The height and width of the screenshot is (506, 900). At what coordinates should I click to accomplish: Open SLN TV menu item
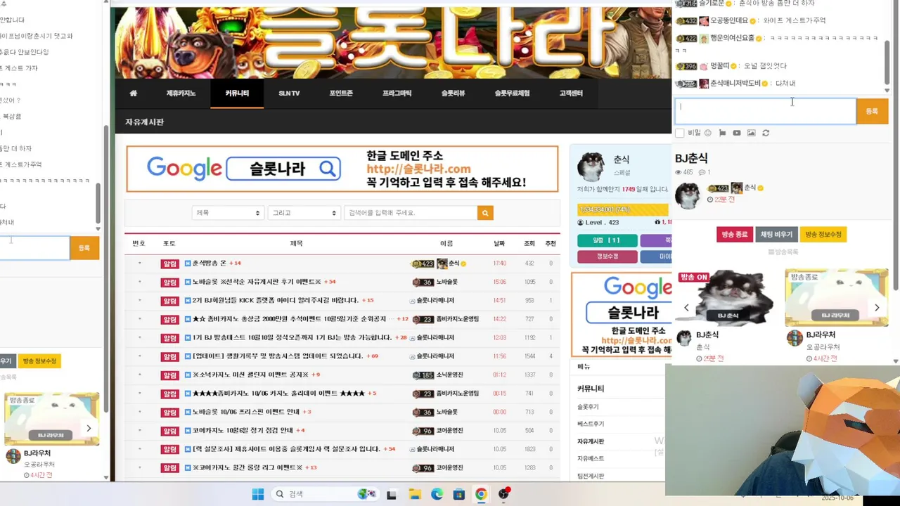pyautogui.click(x=289, y=93)
